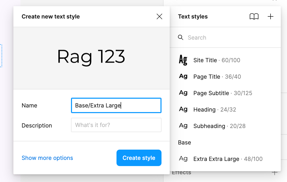Select the Extra Extra Large 48/100 style
This screenshot has height=182, width=287.
(x=226, y=159)
